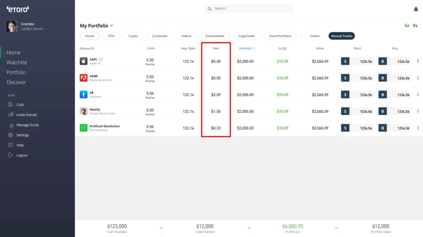Switch to the Crypto tab

133,36
